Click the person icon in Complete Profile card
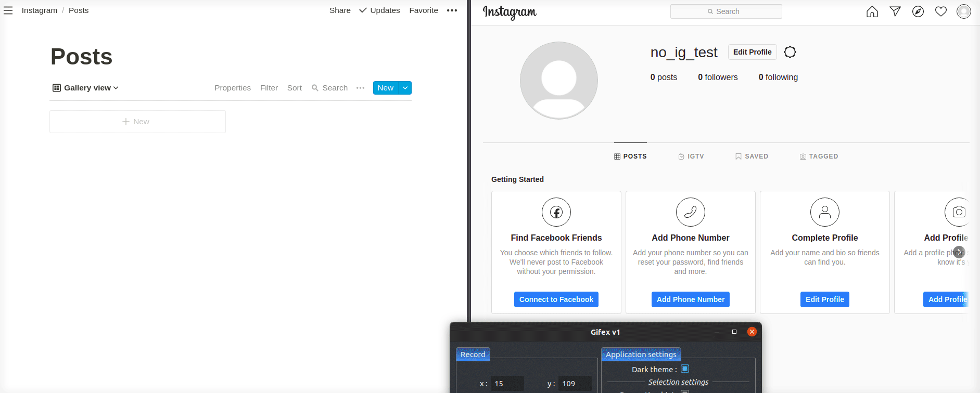 825,212
